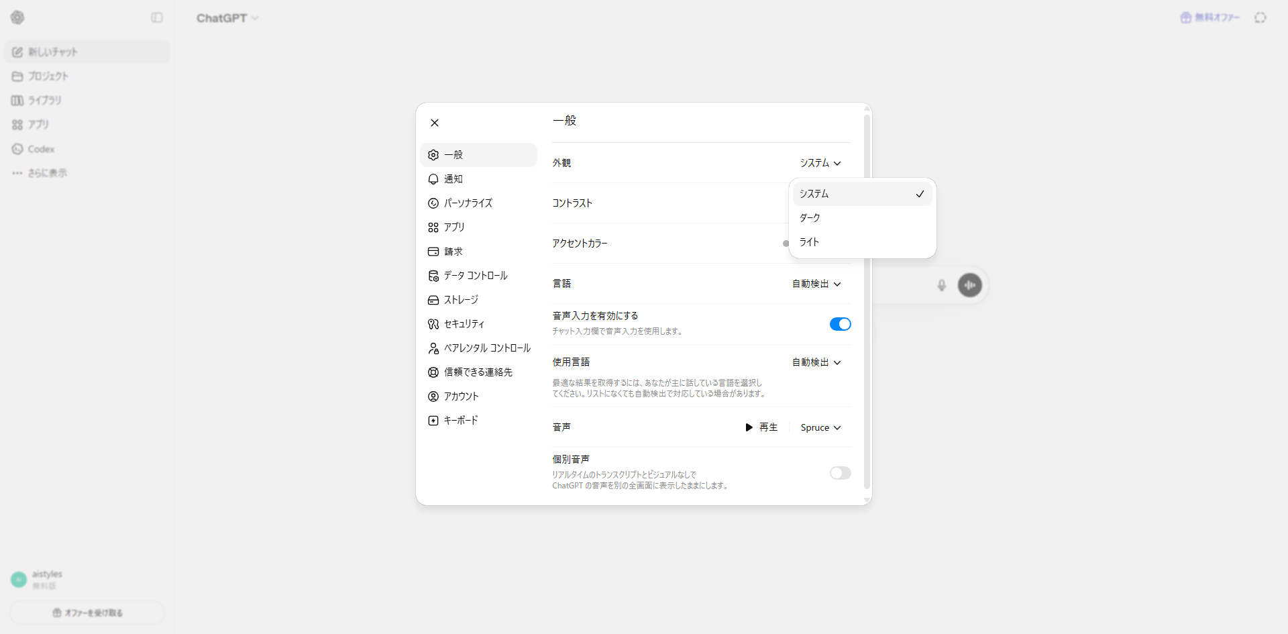Expand the Spruce voice dropdown

click(820, 427)
